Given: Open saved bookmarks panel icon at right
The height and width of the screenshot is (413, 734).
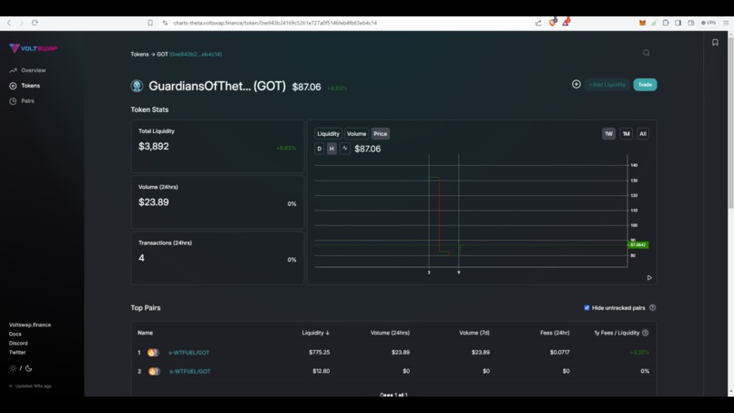Looking at the screenshot, I should tap(715, 43).
